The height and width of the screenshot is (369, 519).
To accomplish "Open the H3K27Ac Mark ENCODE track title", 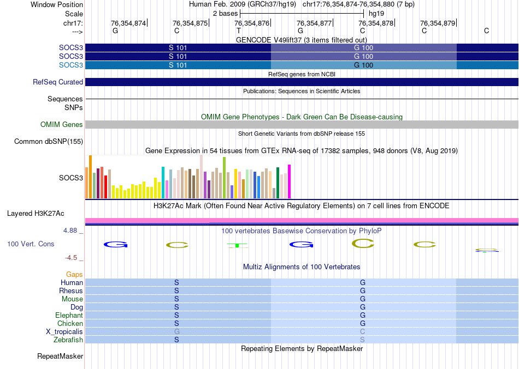I will (x=302, y=206).
